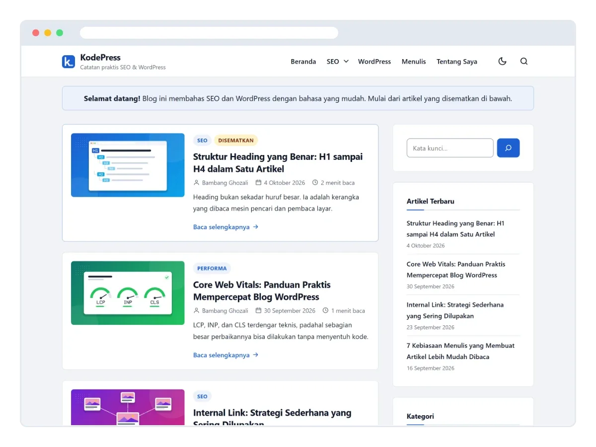Open the WordPress menu item

[374, 62]
